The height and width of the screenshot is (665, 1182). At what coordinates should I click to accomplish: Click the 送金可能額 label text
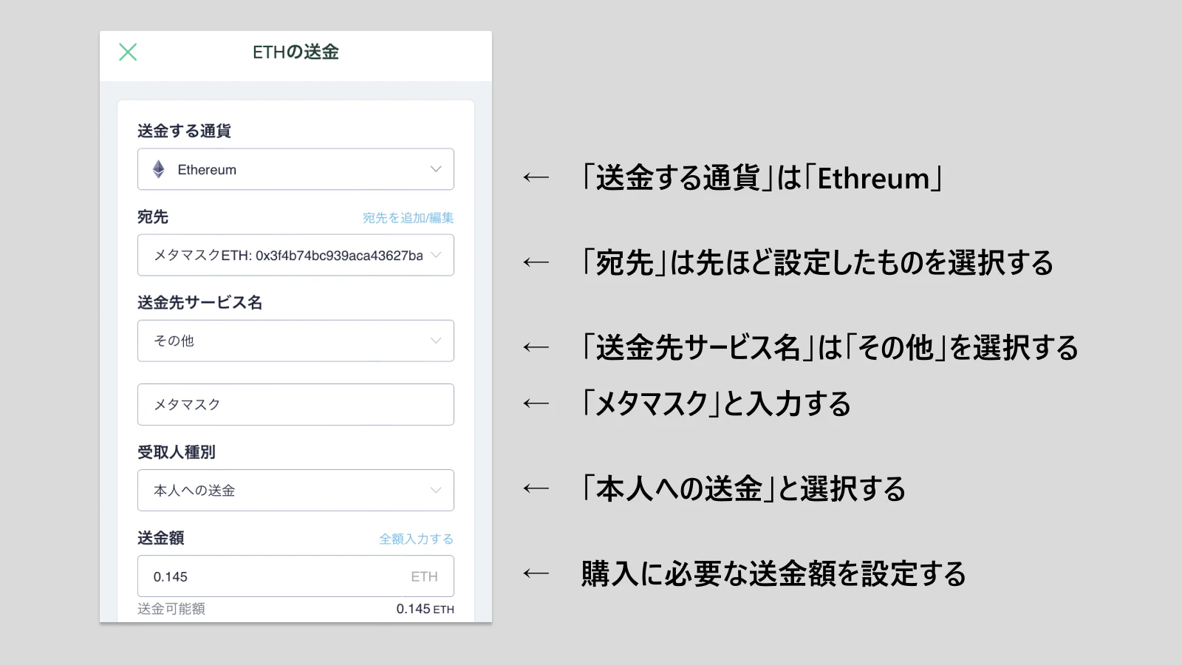point(171,609)
